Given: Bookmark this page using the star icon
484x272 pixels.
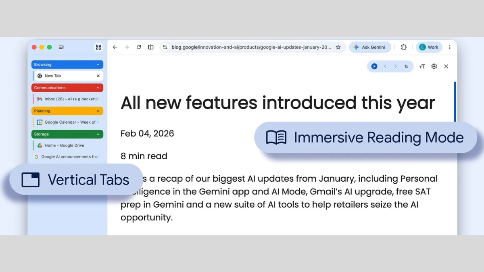Looking at the screenshot, I should tap(338, 47).
